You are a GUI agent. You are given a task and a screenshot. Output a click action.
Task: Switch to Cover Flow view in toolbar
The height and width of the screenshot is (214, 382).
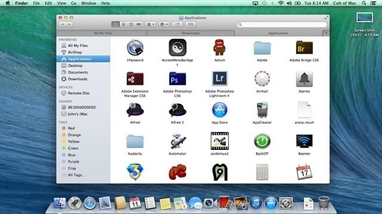pyautogui.click(x=138, y=24)
